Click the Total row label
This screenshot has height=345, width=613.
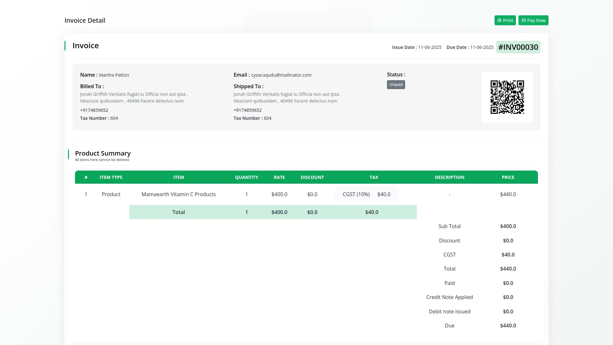tap(178, 212)
